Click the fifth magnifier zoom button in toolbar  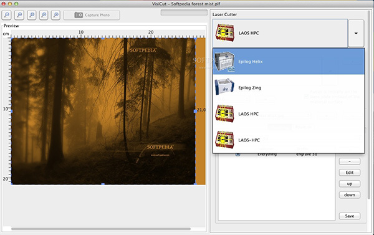coord(56,15)
